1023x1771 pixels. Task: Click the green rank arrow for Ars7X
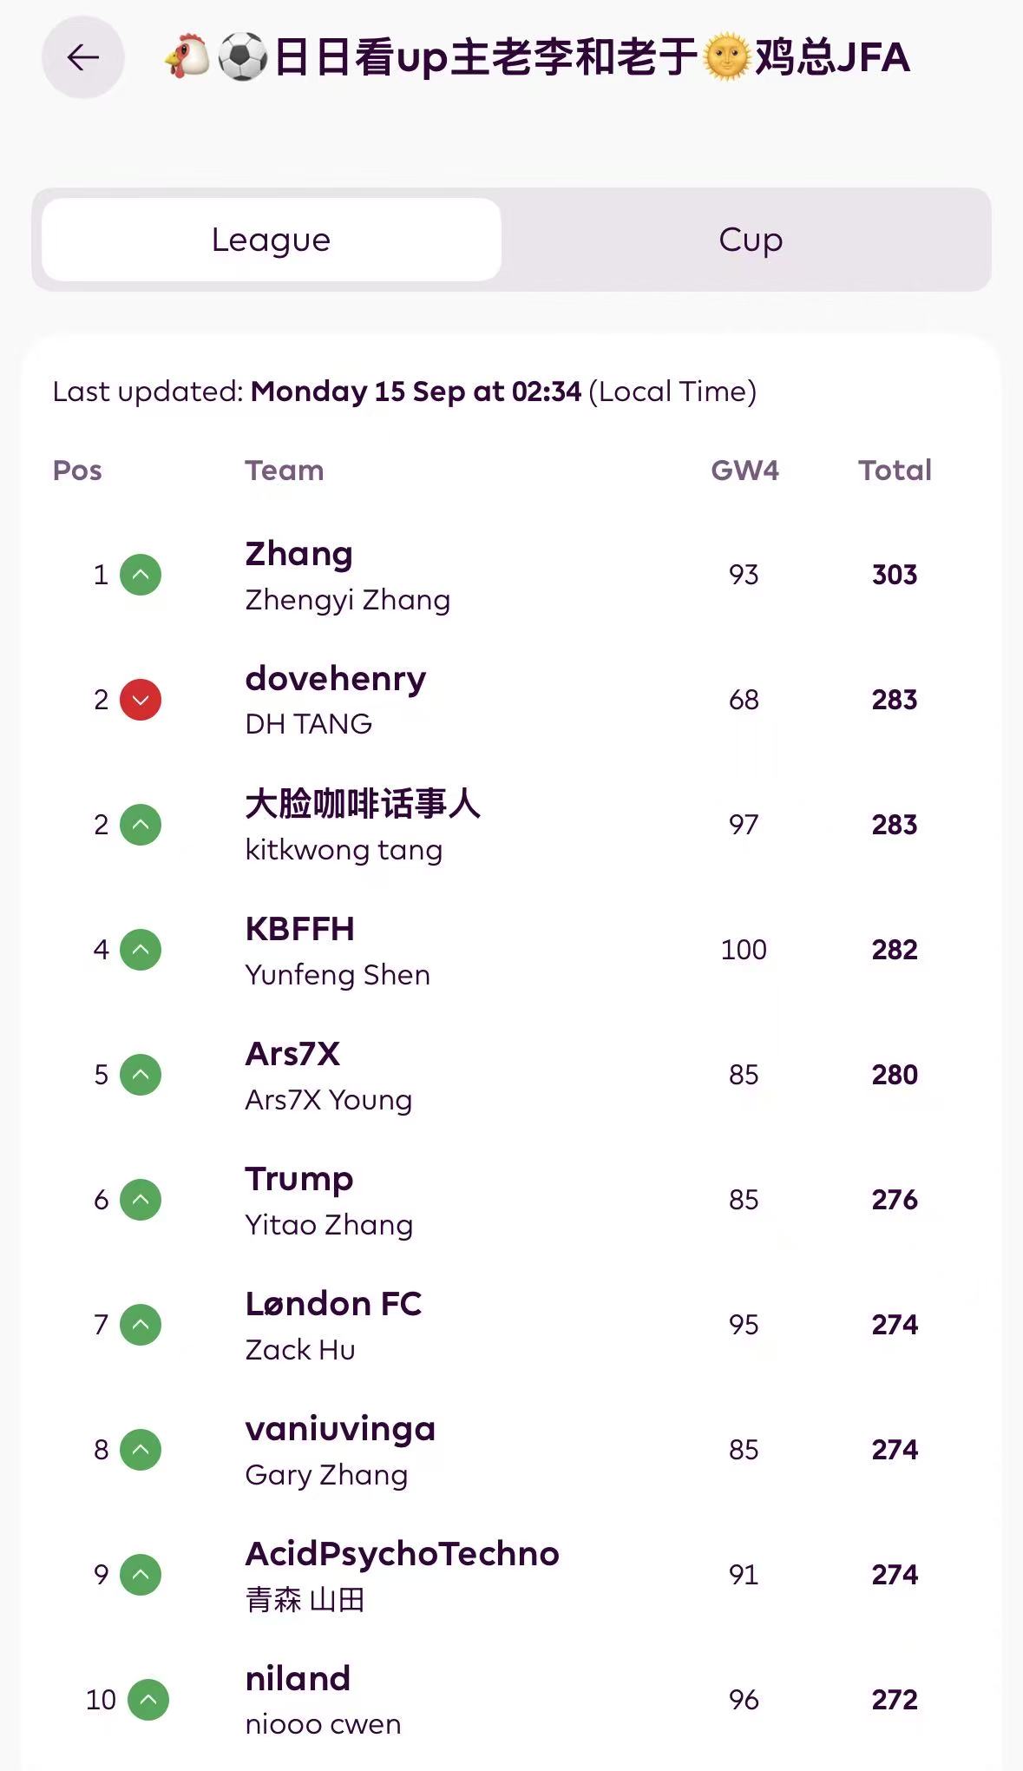(x=141, y=1075)
